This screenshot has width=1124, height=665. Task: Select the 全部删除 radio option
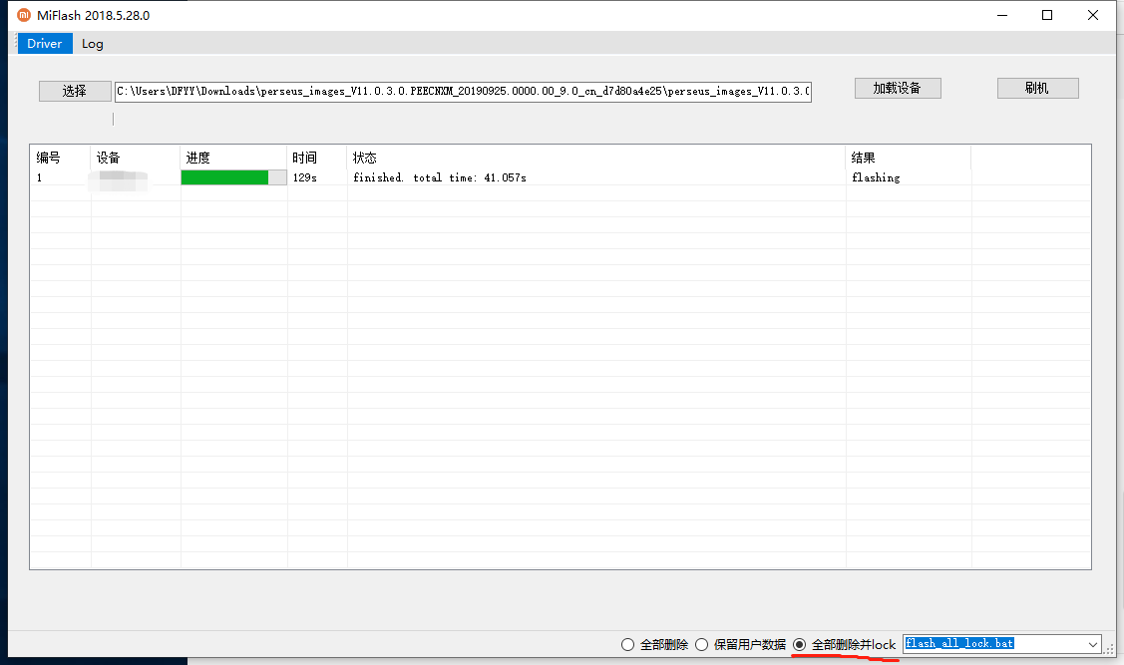coord(654,644)
